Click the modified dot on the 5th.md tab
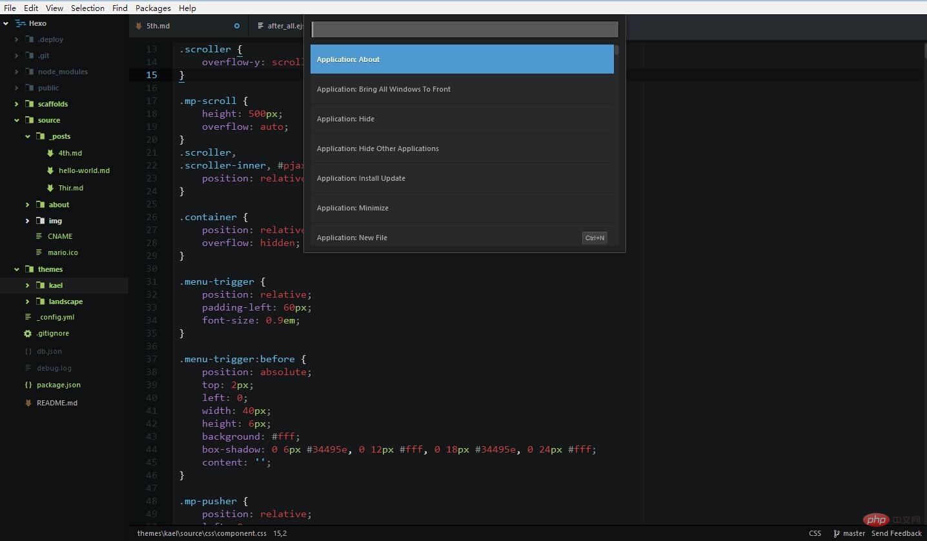The width and height of the screenshot is (927, 541). 237,26
